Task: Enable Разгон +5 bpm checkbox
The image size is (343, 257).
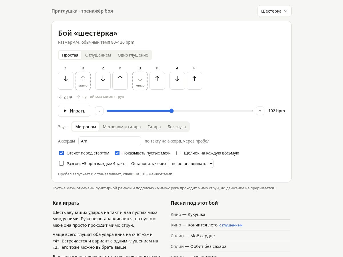Action: tap(61, 164)
